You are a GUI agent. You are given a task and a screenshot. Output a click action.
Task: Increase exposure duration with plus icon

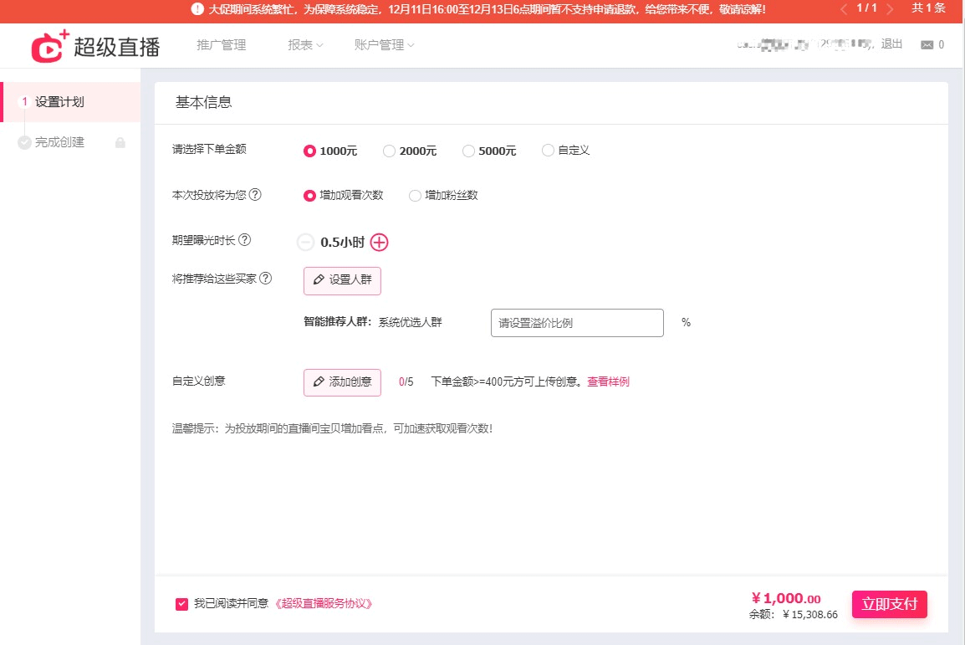coord(380,243)
